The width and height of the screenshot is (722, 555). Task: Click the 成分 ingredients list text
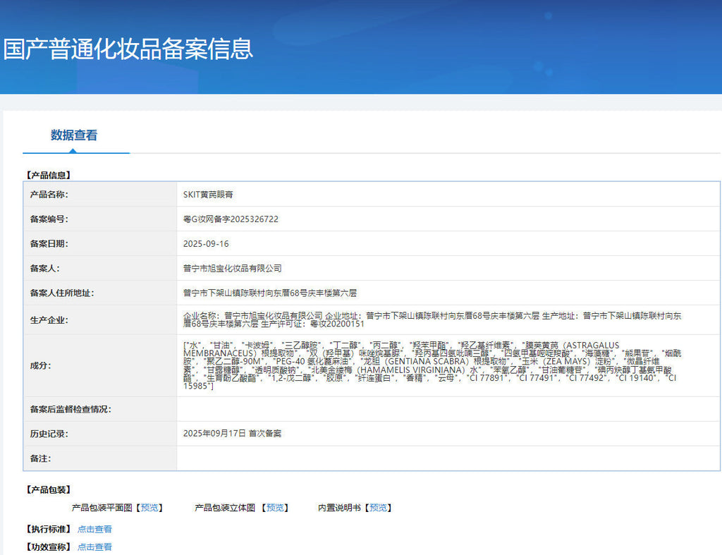[x=432, y=365]
